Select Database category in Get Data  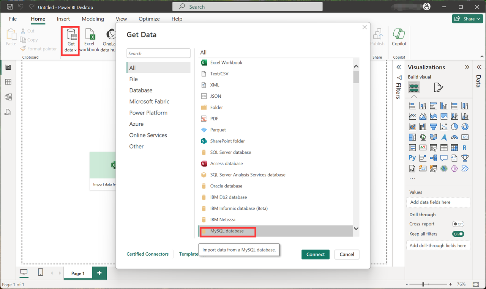tap(141, 90)
